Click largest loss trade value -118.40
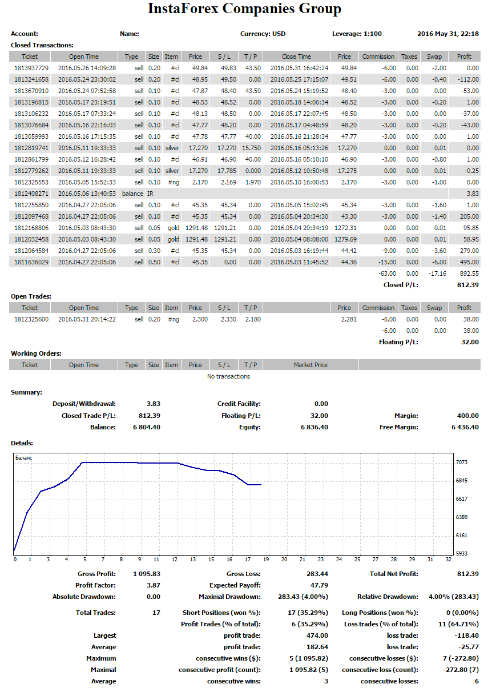 [x=466, y=635]
